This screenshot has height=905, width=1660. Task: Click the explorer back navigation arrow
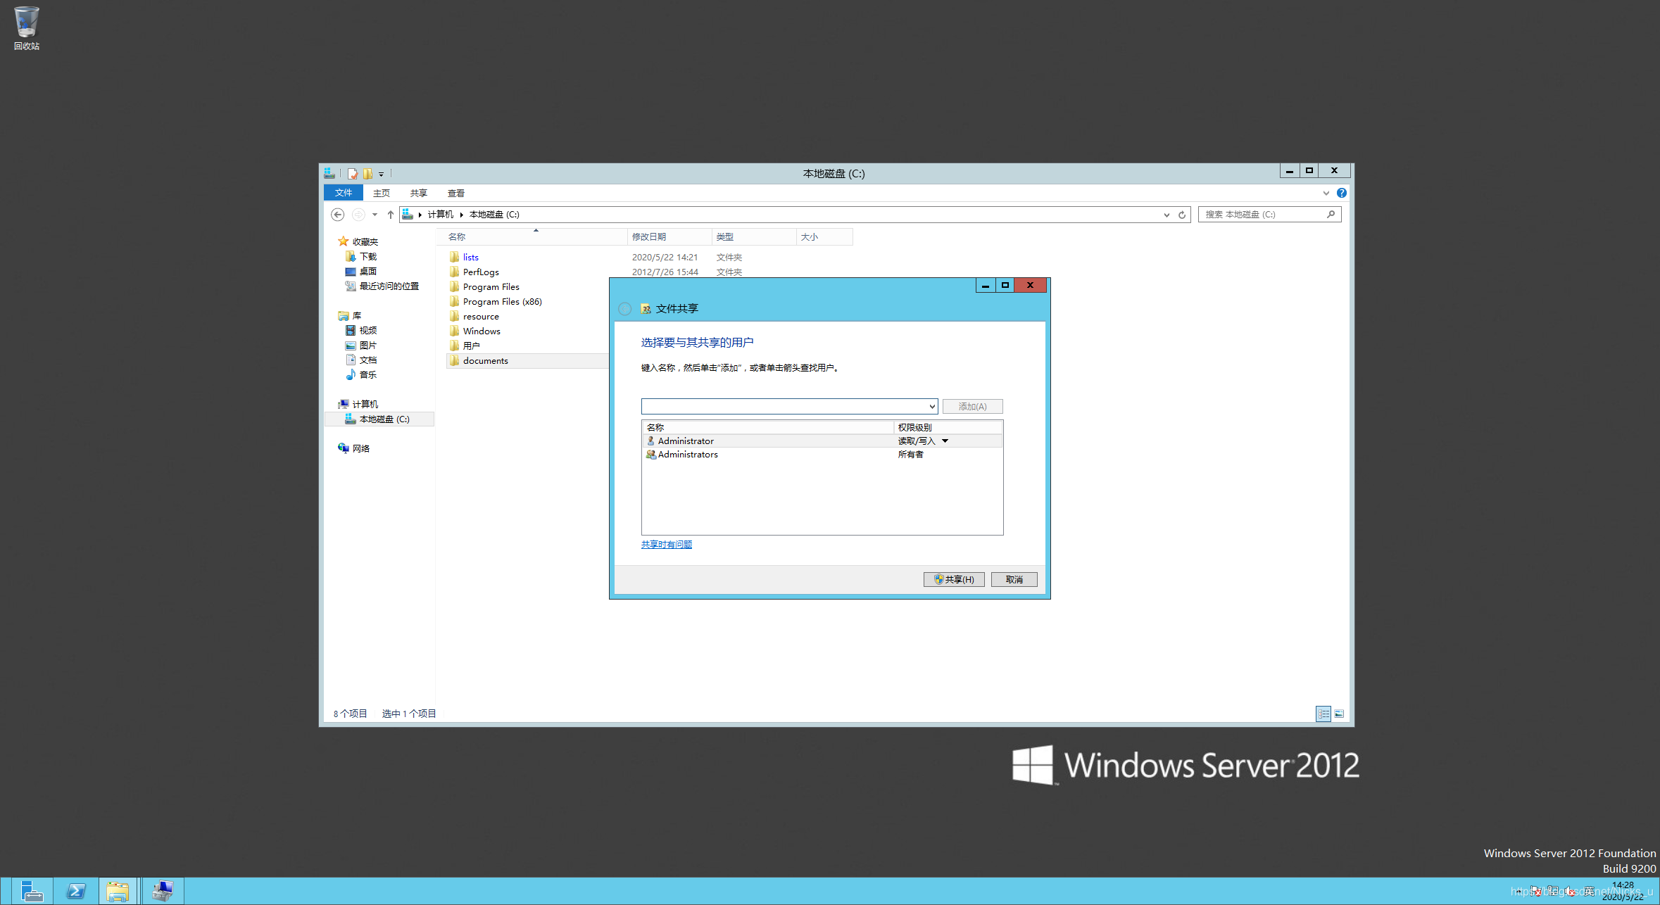click(x=338, y=215)
